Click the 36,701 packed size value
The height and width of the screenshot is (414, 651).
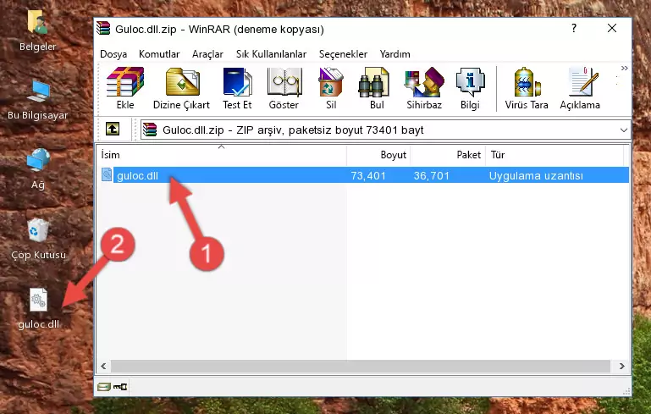[432, 175]
